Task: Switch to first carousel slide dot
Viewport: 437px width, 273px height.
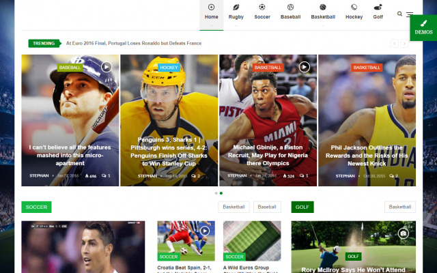Action: click(x=216, y=193)
